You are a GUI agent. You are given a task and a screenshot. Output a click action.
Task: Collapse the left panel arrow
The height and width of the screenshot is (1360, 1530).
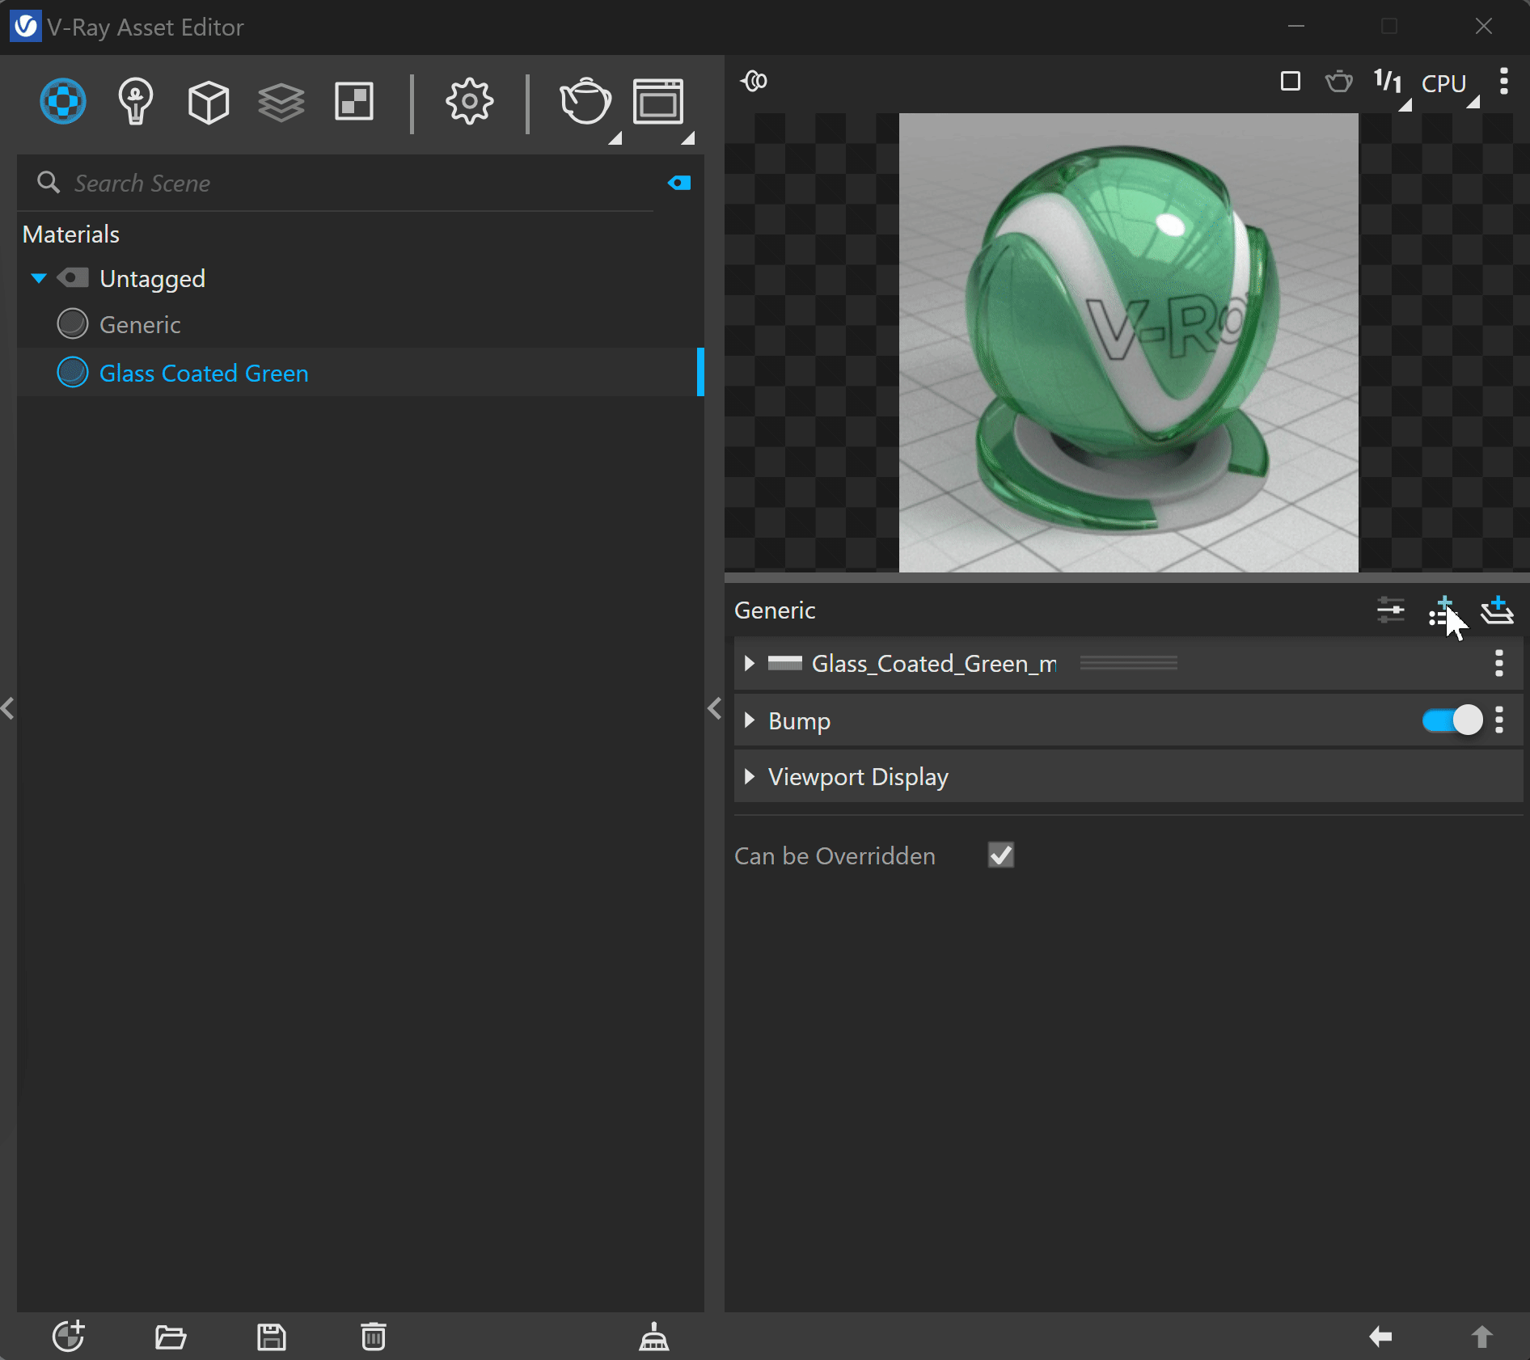(x=8, y=708)
